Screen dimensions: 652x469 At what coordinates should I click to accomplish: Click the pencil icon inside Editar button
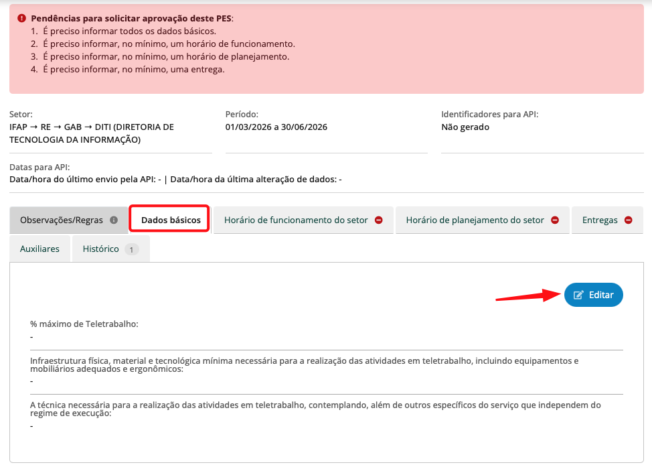[x=579, y=295]
